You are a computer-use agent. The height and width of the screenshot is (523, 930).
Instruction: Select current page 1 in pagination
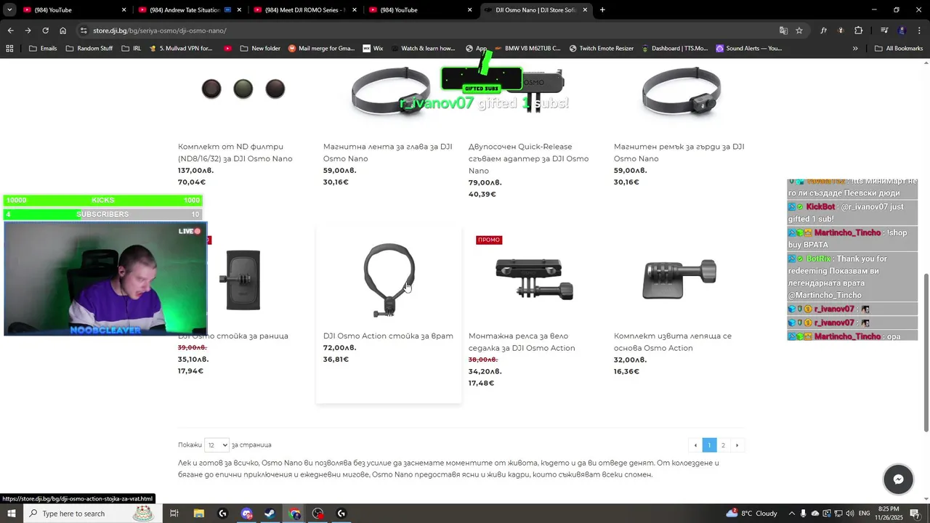tap(709, 445)
